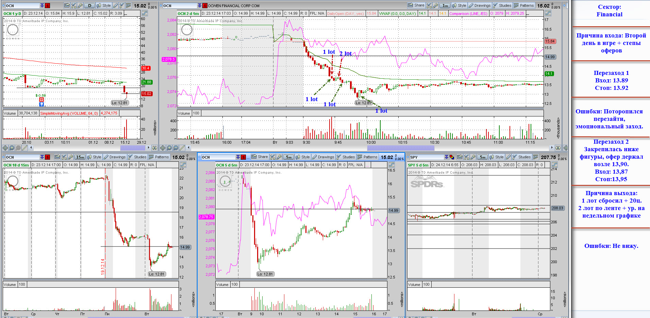Click SimpleMovingAvg (VOLUME, 64, 0) label
Screen dimensions: 650x318
click(x=69, y=113)
